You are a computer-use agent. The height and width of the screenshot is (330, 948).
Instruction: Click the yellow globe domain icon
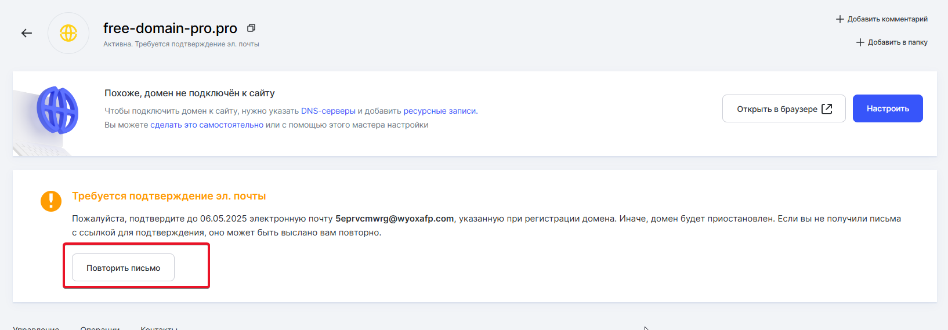pyautogui.click(x=68, y=33)
